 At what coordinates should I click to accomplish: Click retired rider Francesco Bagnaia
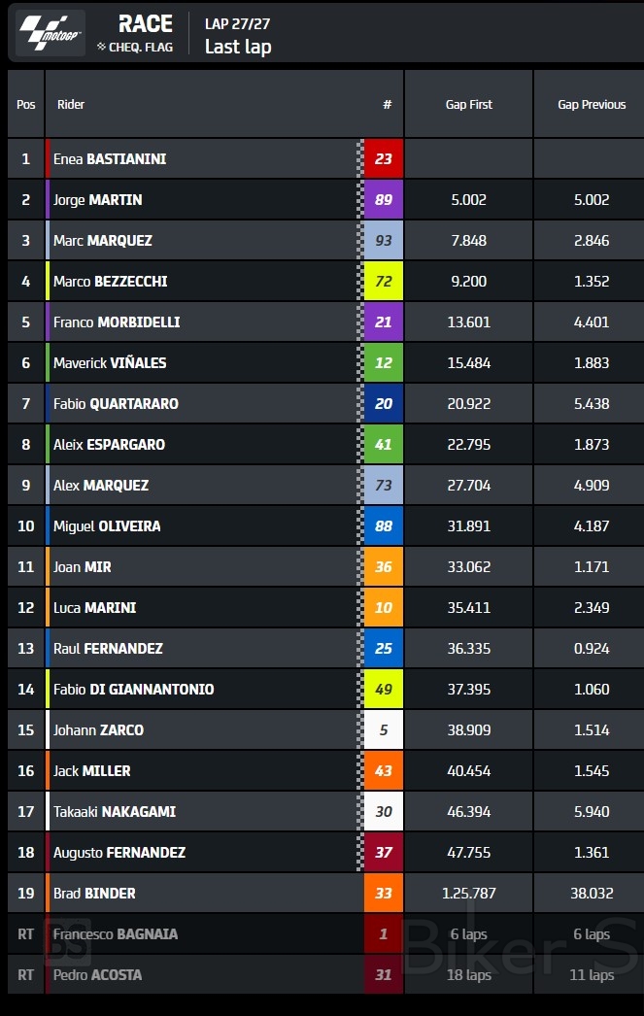pyautogui.click(x=116, y=934)
